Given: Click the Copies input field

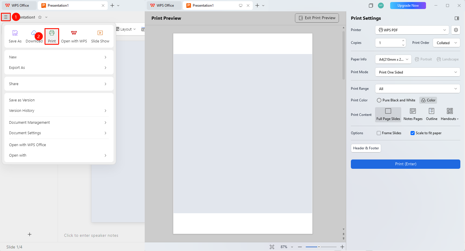Looking at the screenshot, I should click(x=390, y=43).
